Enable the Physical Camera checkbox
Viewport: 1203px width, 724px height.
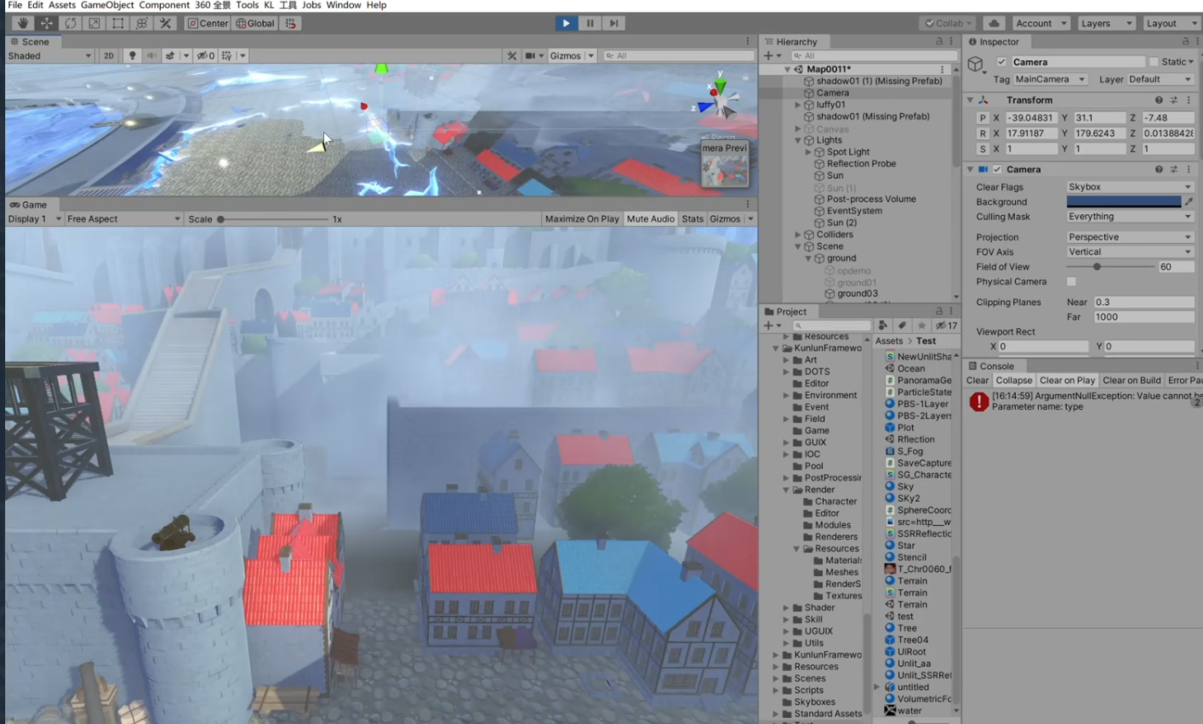1071,281
